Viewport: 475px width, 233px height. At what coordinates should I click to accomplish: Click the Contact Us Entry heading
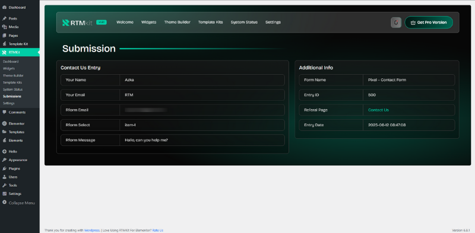click(80, 68)
